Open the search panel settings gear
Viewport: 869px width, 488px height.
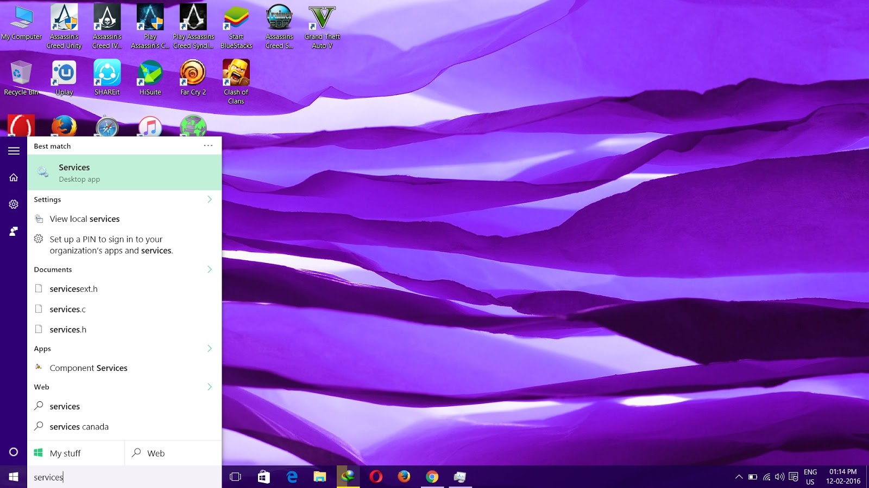(14, 204)
